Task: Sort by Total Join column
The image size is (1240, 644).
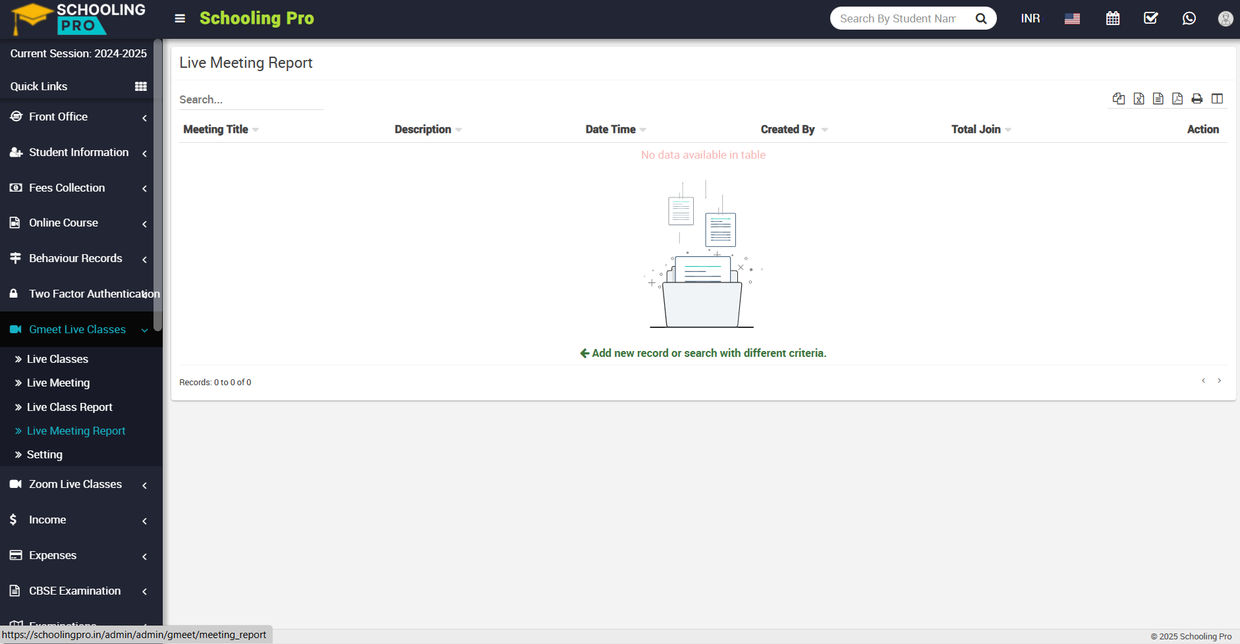Action: [981, 129]
